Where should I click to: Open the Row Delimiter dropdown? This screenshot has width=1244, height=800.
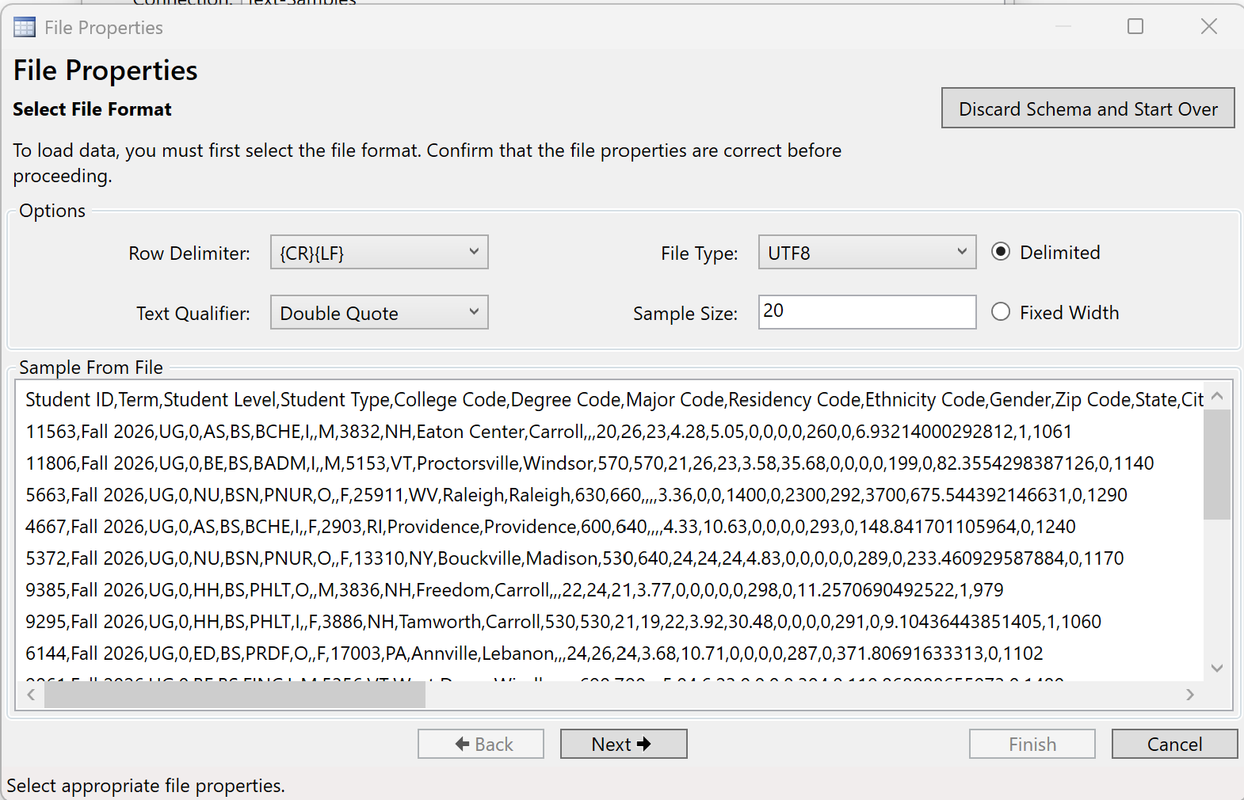click(x=380, y=253)
